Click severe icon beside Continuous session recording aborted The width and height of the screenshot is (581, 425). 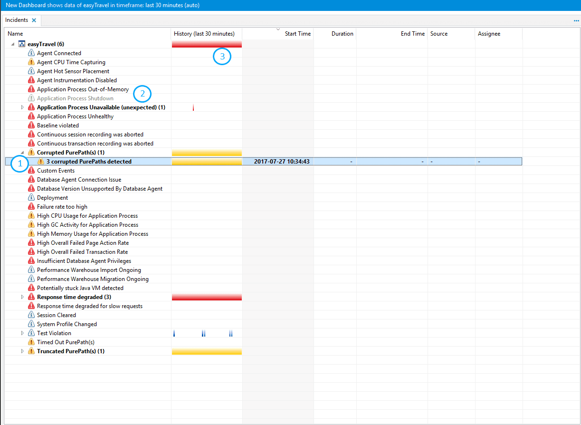coord(31,135)
